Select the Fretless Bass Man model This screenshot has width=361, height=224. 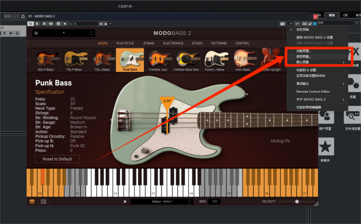pyautogui.click(x=186, y=60)
